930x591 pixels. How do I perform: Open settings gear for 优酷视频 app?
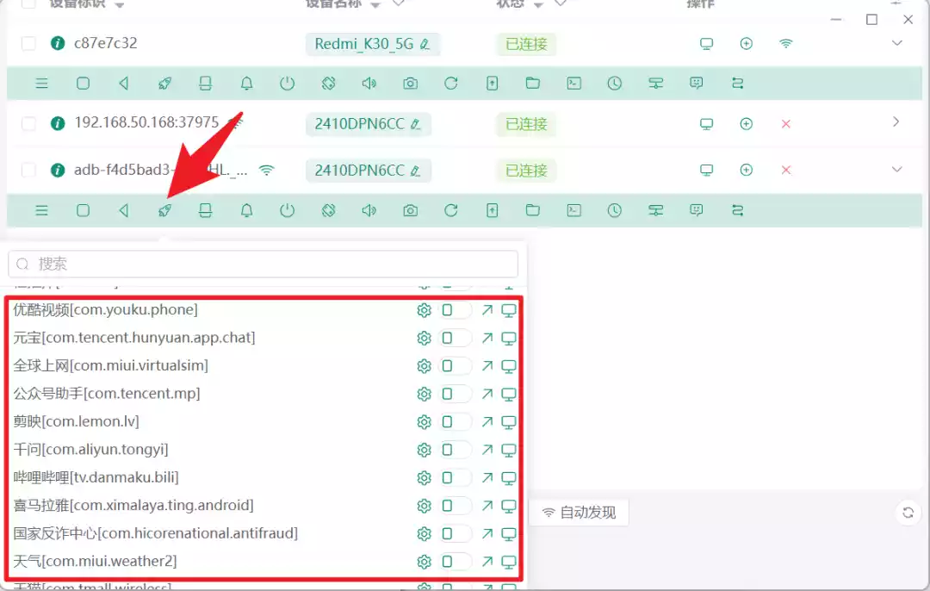click(x=424, y=310)
